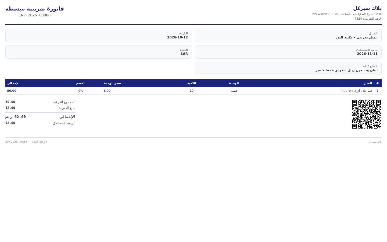Click the balance due label "الرصيد المستحق"

coord(64,123)
